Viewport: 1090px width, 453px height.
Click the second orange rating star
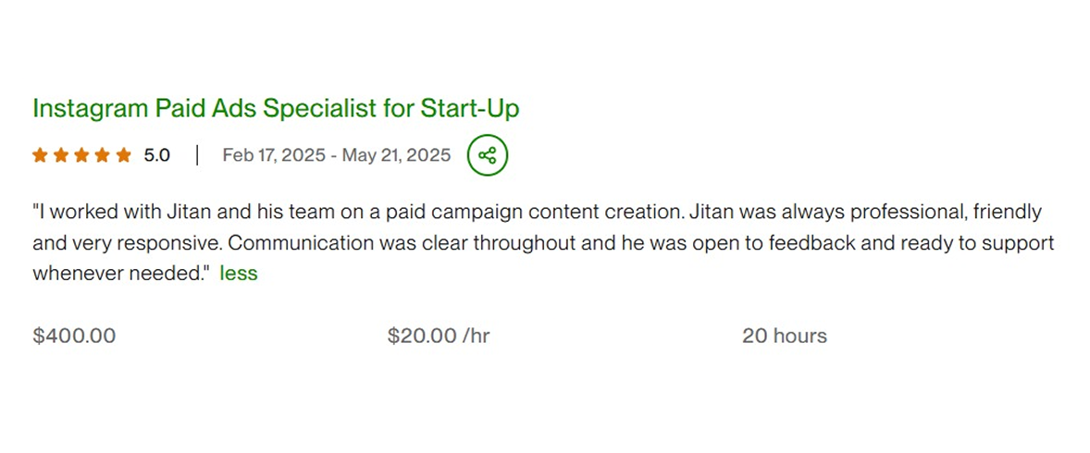click(61, 155)
